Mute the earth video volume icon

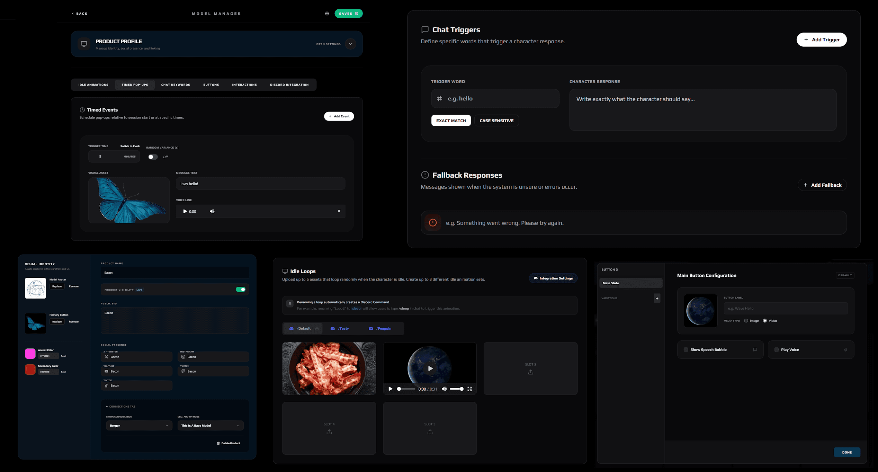[444, 389]
